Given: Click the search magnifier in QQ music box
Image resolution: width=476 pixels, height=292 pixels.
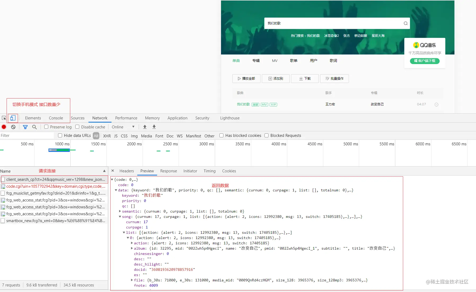Looking at the screenshot, I should 406,23.
